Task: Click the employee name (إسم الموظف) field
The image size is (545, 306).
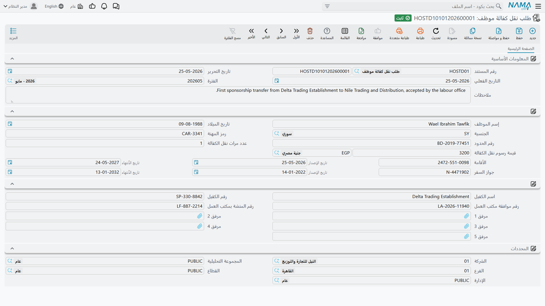Action: 372,124
